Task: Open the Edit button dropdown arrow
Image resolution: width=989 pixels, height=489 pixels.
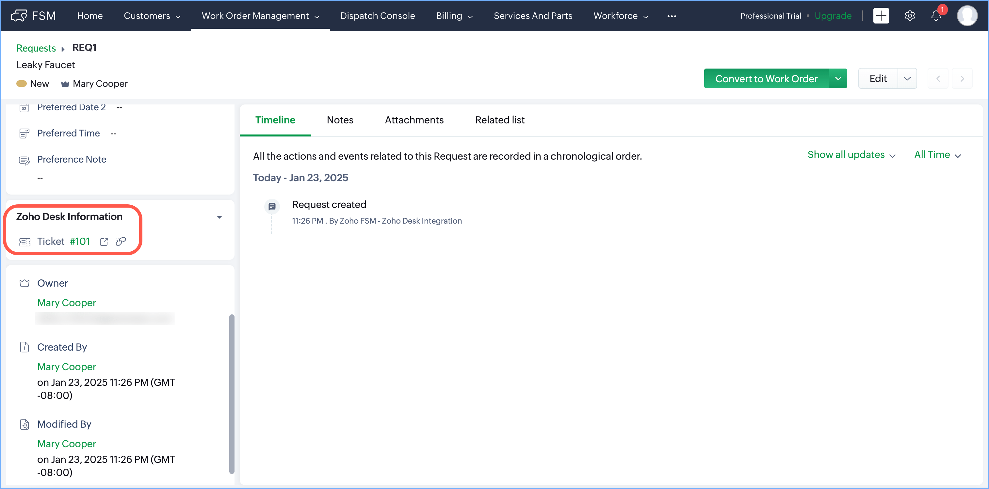Action: coord(907,79)
